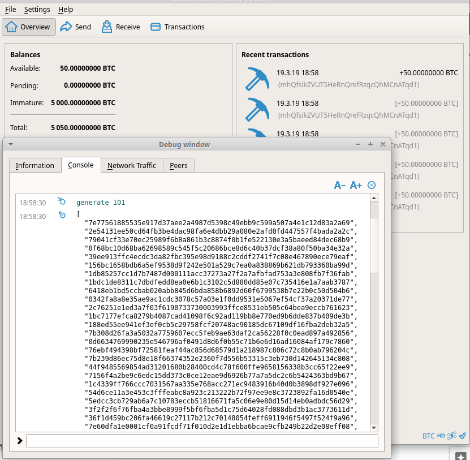Screen dimensions: 470x460
Task: Switch to the Peers tab
Action: pyautogui.click(x=179, y=166)
